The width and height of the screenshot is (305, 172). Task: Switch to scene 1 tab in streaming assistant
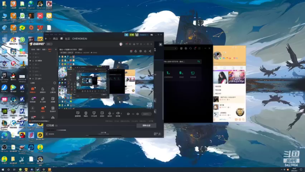(39, 50)
